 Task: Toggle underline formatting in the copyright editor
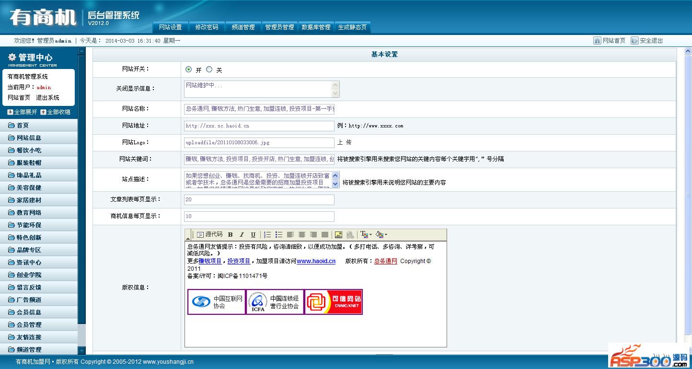pyautogui.click(x=253, y=235)
